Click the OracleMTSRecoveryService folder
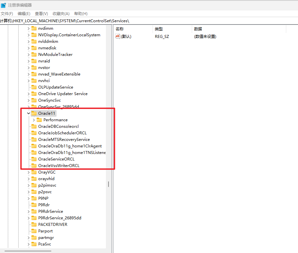This screenshot has height=253, width=298. (x=63, y=139)
